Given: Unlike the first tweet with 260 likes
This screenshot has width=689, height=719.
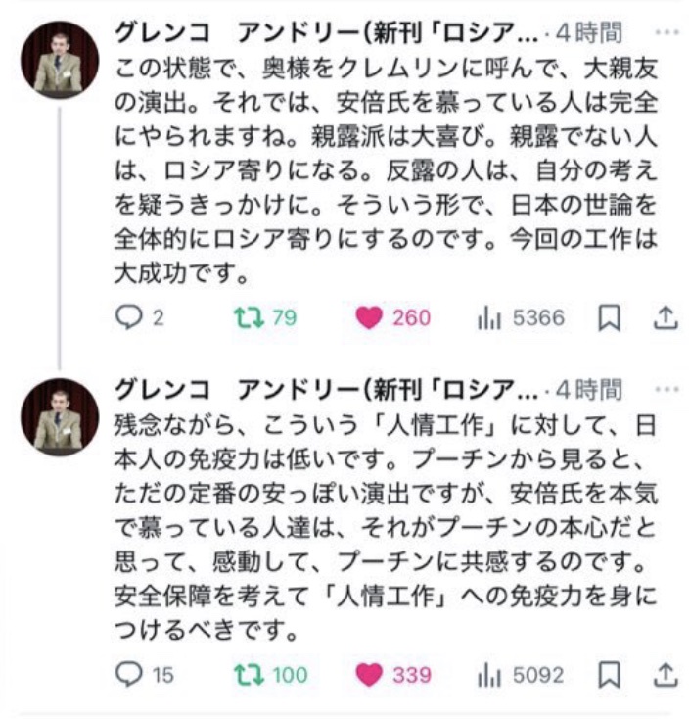Looking at the screenshot, I should pyautogui.click(x=369, y=318).
